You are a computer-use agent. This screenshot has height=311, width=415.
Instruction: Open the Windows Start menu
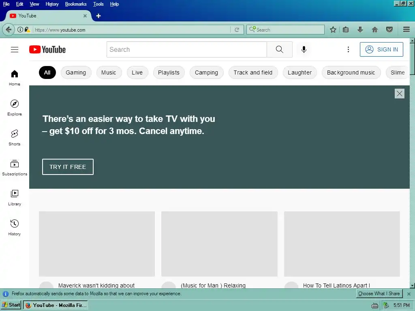[x=11, y=305]
